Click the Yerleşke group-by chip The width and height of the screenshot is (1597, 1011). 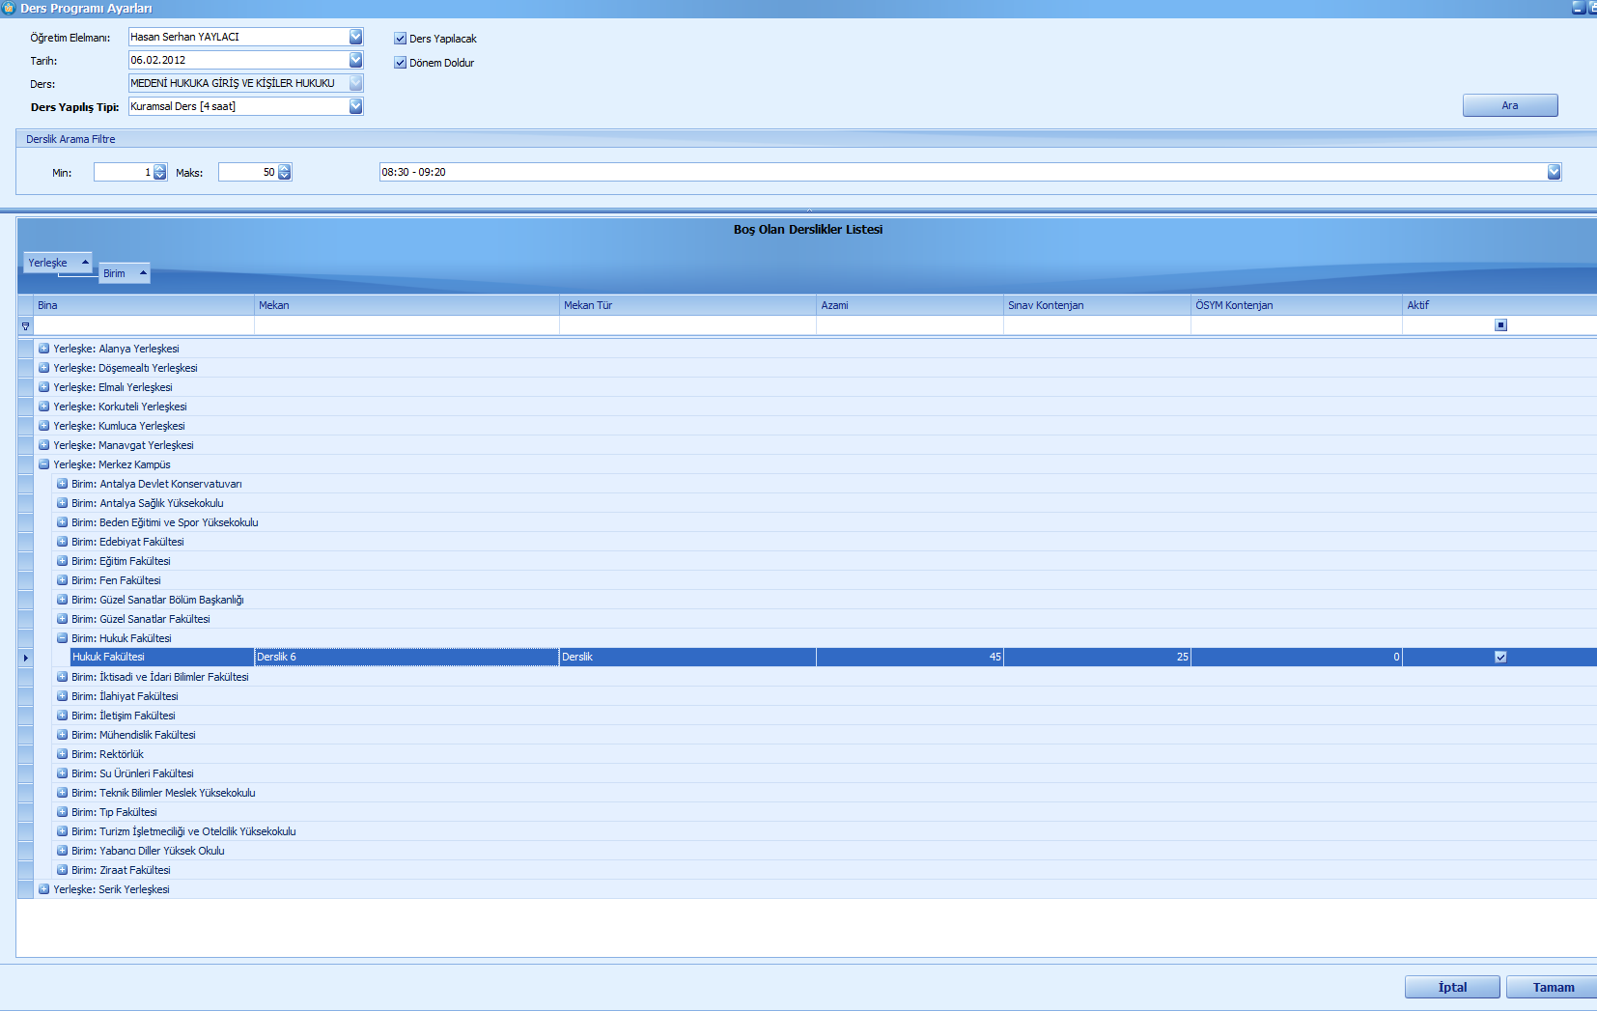tap(58, 263)
